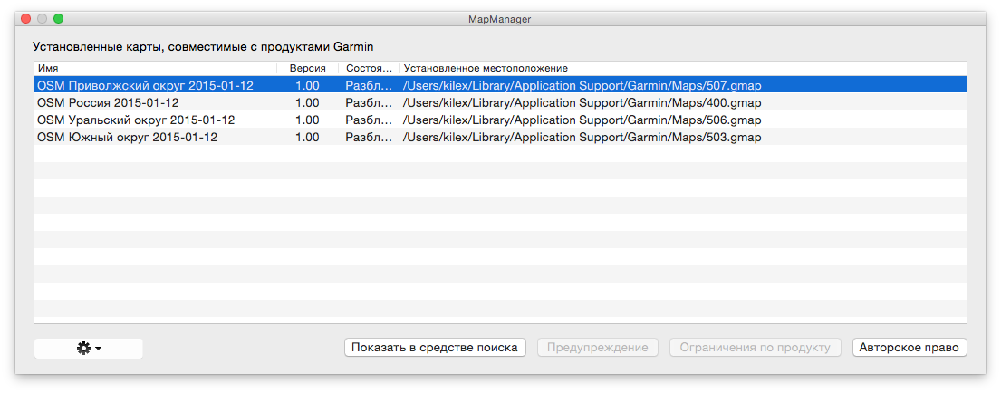Screen dimensions: 1001x393
Task: Click the 'Разбл…' status of OSM Россия
Action: [x=369, y=102]
